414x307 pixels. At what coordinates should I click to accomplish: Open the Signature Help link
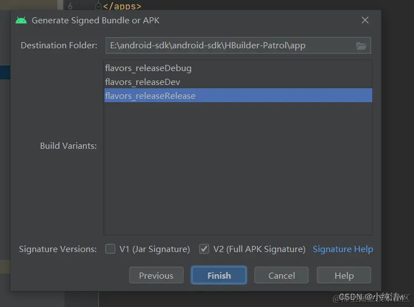[x=343, y=249]
